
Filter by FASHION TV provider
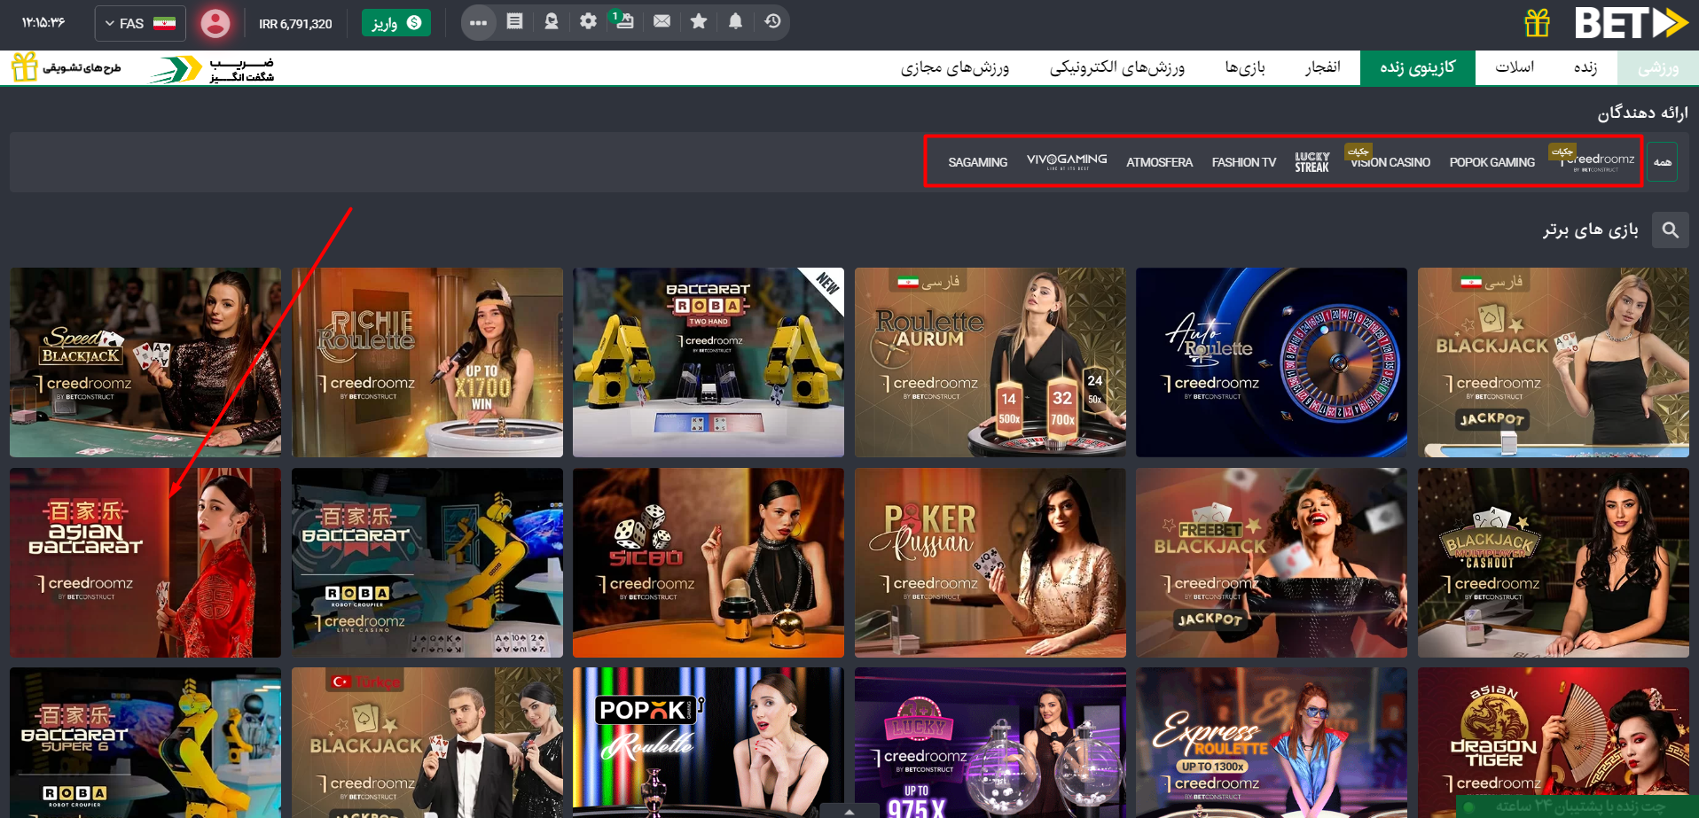(1243, 162)
